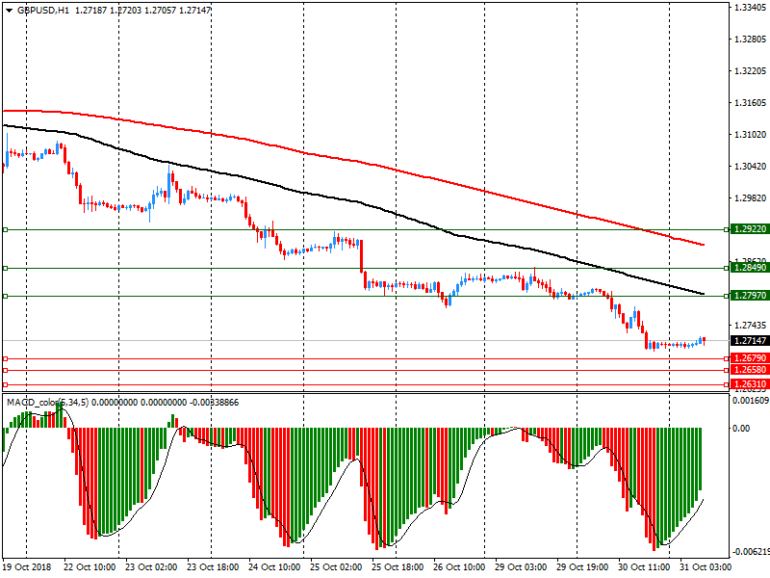Click the GBPUSD,H1 symbol title text
This screenshot has width=770, height=578.
coord(42,9)
